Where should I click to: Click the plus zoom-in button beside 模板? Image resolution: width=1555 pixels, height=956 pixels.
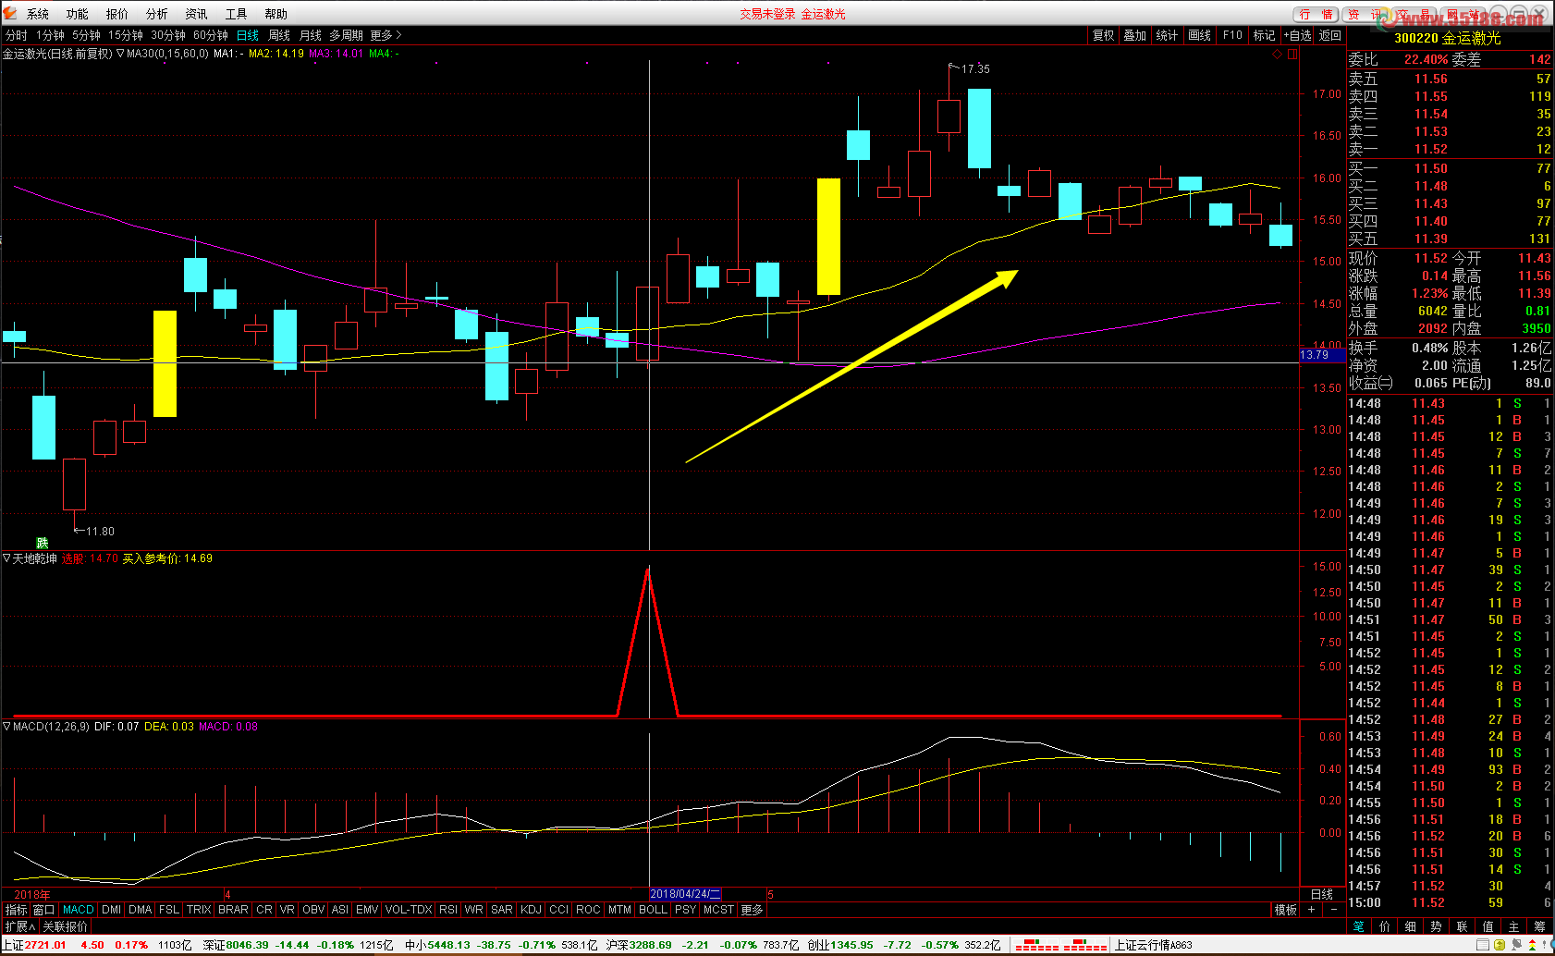1311,910
